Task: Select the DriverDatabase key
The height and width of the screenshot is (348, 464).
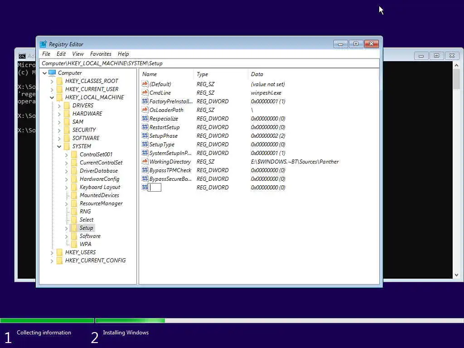Action: [x=98, y=171]
